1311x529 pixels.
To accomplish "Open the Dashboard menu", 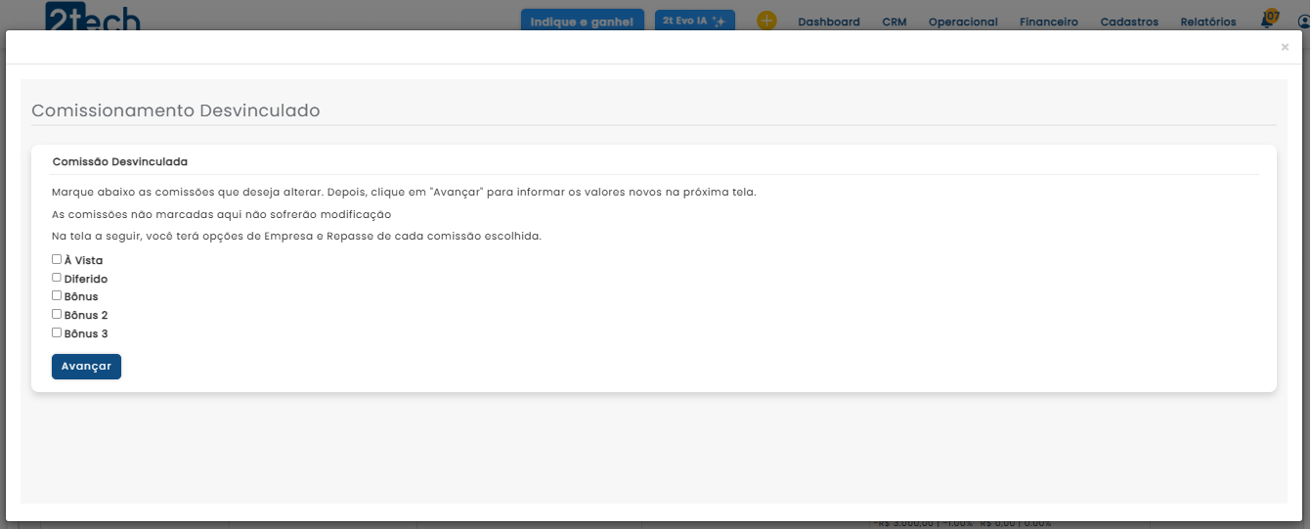I will (x=829, y=22).
